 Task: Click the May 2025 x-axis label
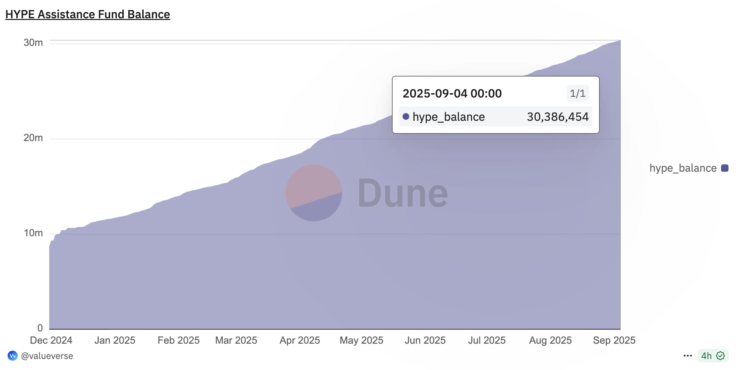[x=361, y=340]
